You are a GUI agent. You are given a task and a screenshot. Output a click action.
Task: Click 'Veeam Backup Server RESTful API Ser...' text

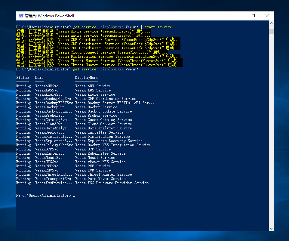coord(115,103)
